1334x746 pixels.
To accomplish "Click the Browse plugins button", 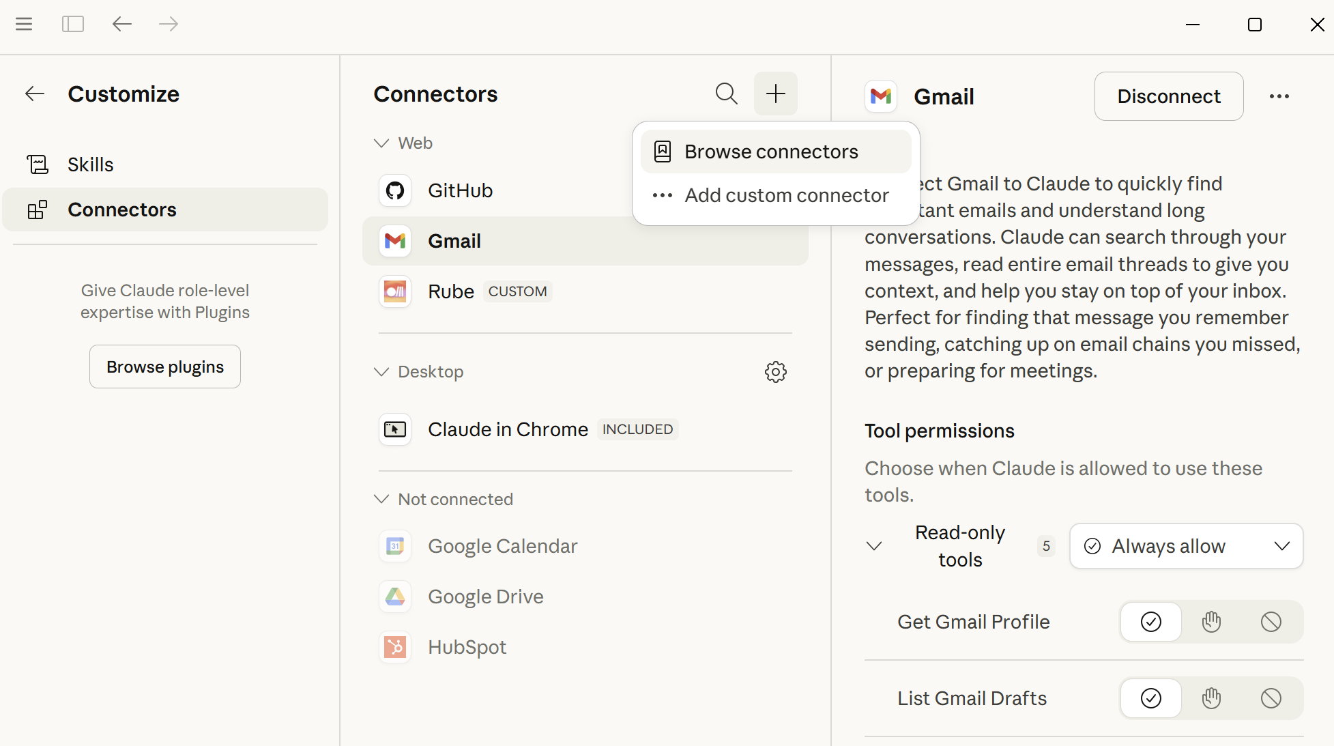I will coord(164,367).
